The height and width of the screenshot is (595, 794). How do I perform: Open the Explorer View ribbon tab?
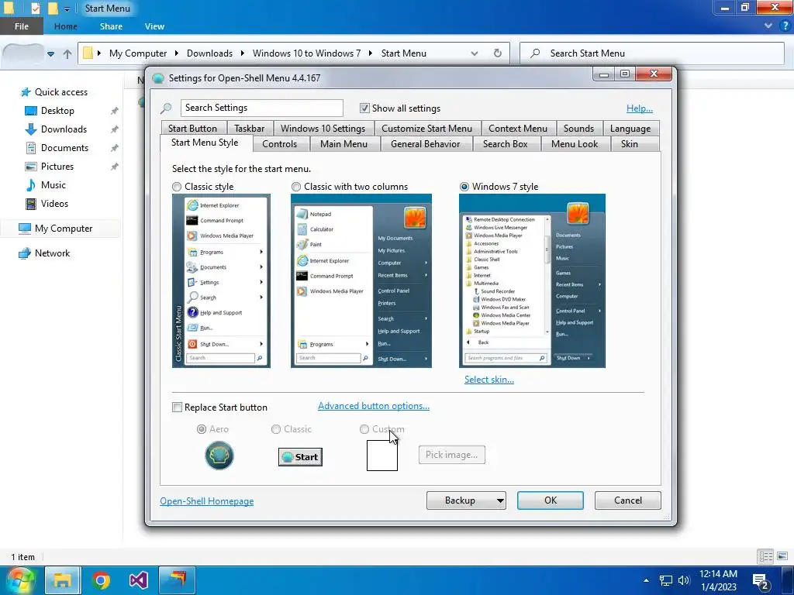point(154,26)
